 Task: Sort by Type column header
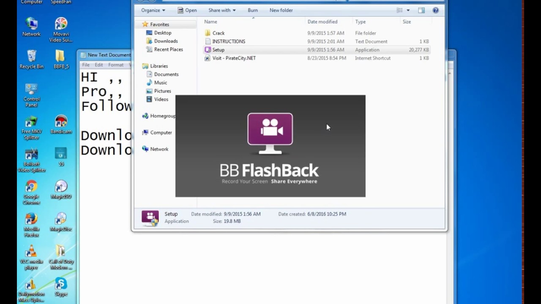coord(376,22)
